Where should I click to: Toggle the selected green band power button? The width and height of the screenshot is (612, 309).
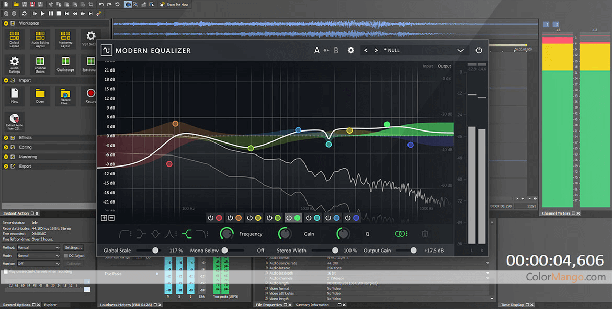[x=289, y=218]
